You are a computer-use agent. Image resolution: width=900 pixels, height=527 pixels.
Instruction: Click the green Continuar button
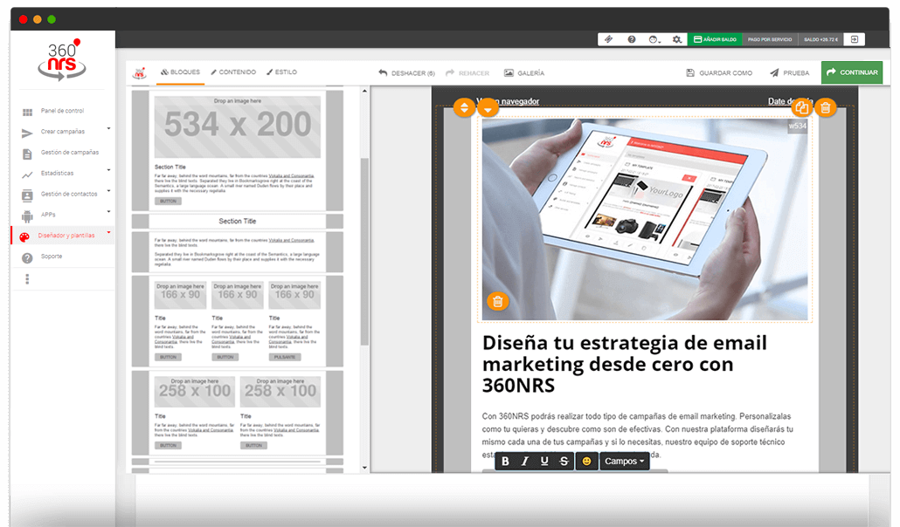tap(851, 72)
